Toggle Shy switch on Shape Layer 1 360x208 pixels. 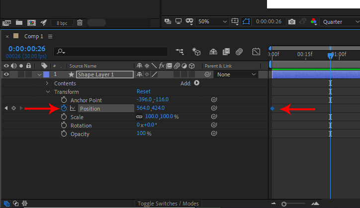139,74
